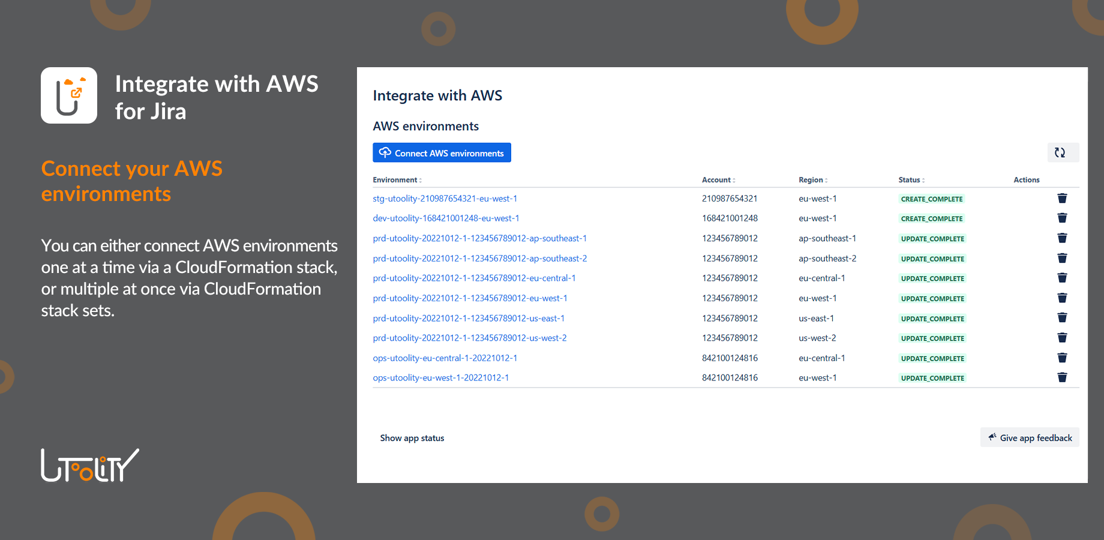The image size is (1104, 540).
Task: Refresh the AWS environments list
Action: point(1063,152)
